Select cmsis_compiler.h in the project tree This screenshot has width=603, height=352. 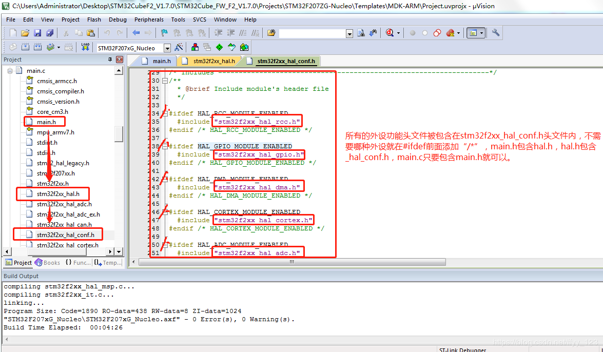point(61,91)
